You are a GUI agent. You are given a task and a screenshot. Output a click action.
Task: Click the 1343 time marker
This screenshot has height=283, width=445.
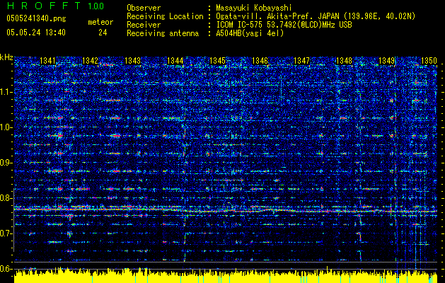(x=132, y=60)
